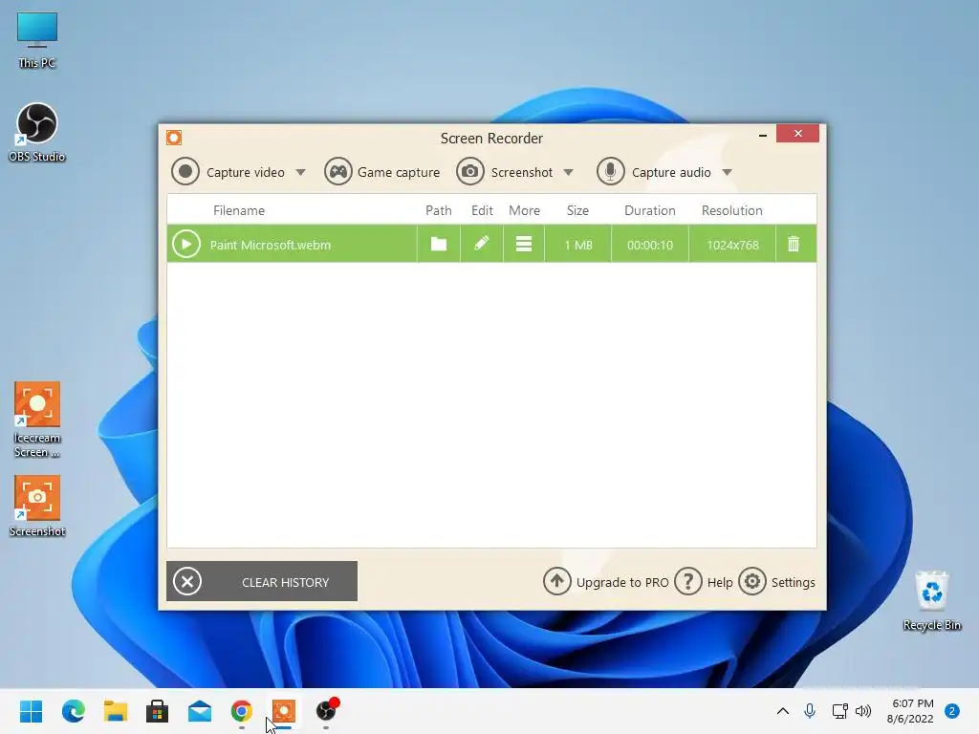Select the Screenshot desktop shortcut
The image size is (979, 734).
(x=37, y=507)
